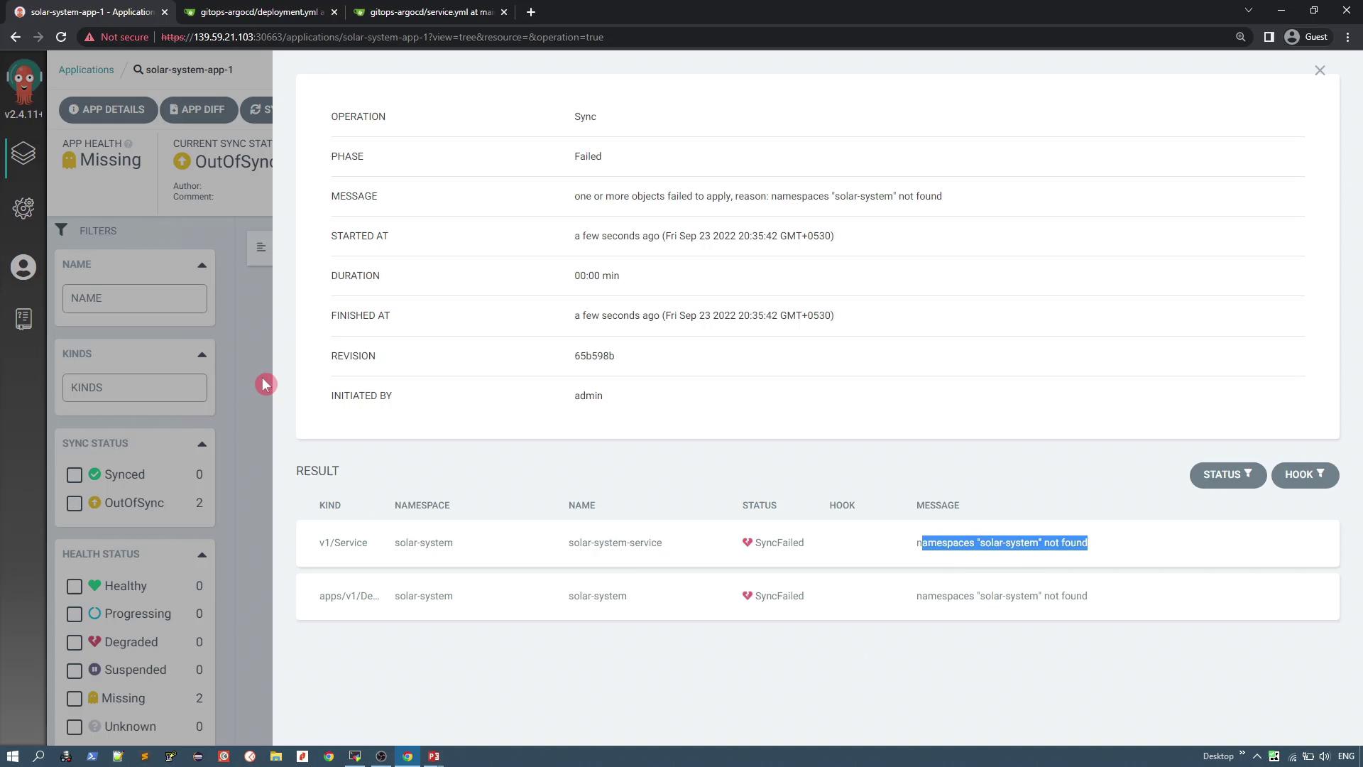The height and width of the screenshot is (767, 1363).
Task: Collapse the NAME filter section
Action: [202, 265]
